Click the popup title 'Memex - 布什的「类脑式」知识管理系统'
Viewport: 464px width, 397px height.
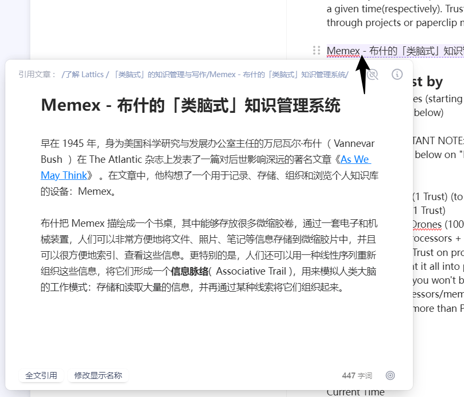[190, 105]
